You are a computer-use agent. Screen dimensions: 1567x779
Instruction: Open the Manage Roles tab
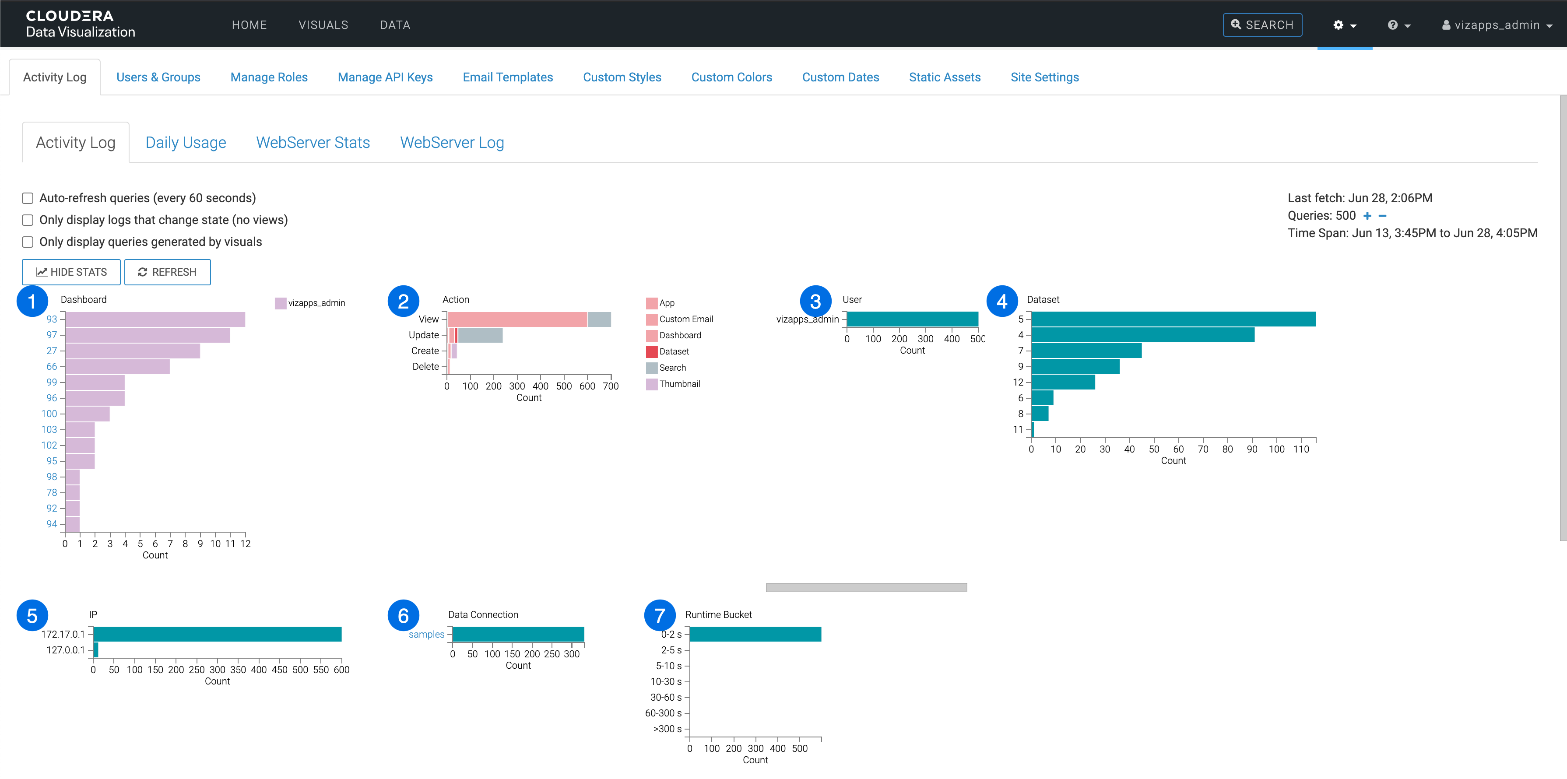pos(269,77)
